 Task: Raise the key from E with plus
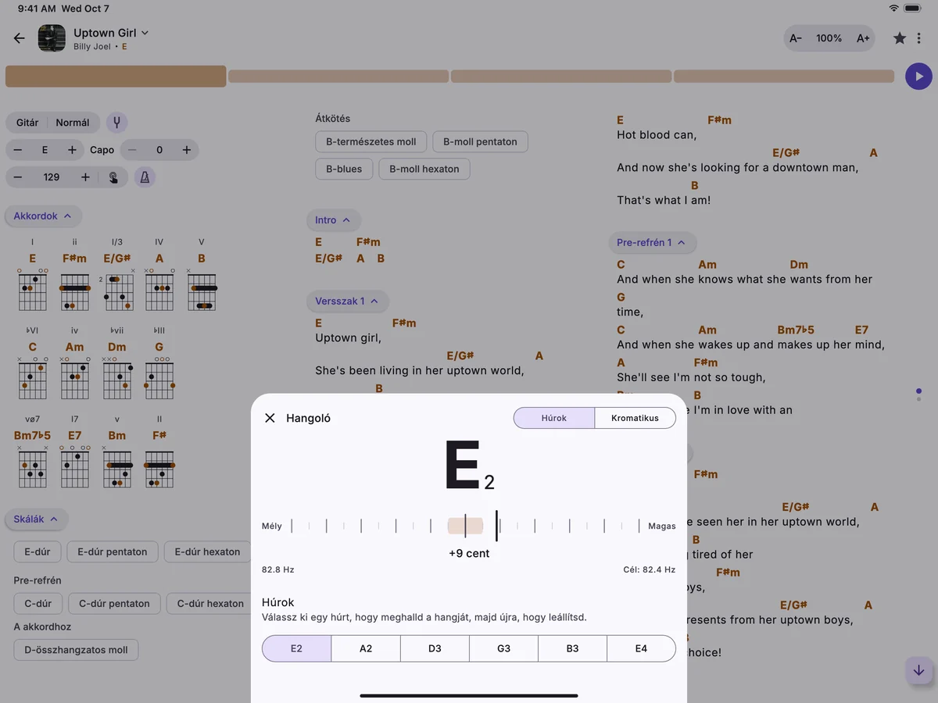72,150
